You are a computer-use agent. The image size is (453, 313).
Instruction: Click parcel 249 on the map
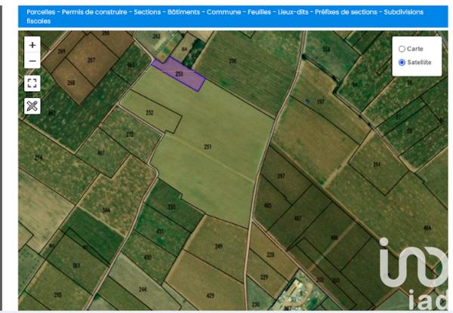[218, 247]
